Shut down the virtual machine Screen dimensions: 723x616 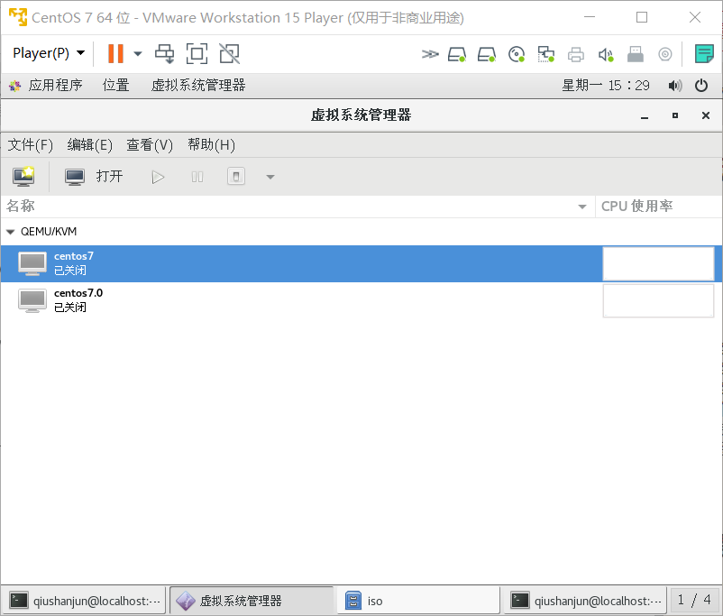[x=235, y=176]
